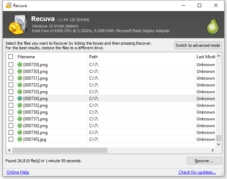Tick the select-all checkbox in header

(11, 57)
